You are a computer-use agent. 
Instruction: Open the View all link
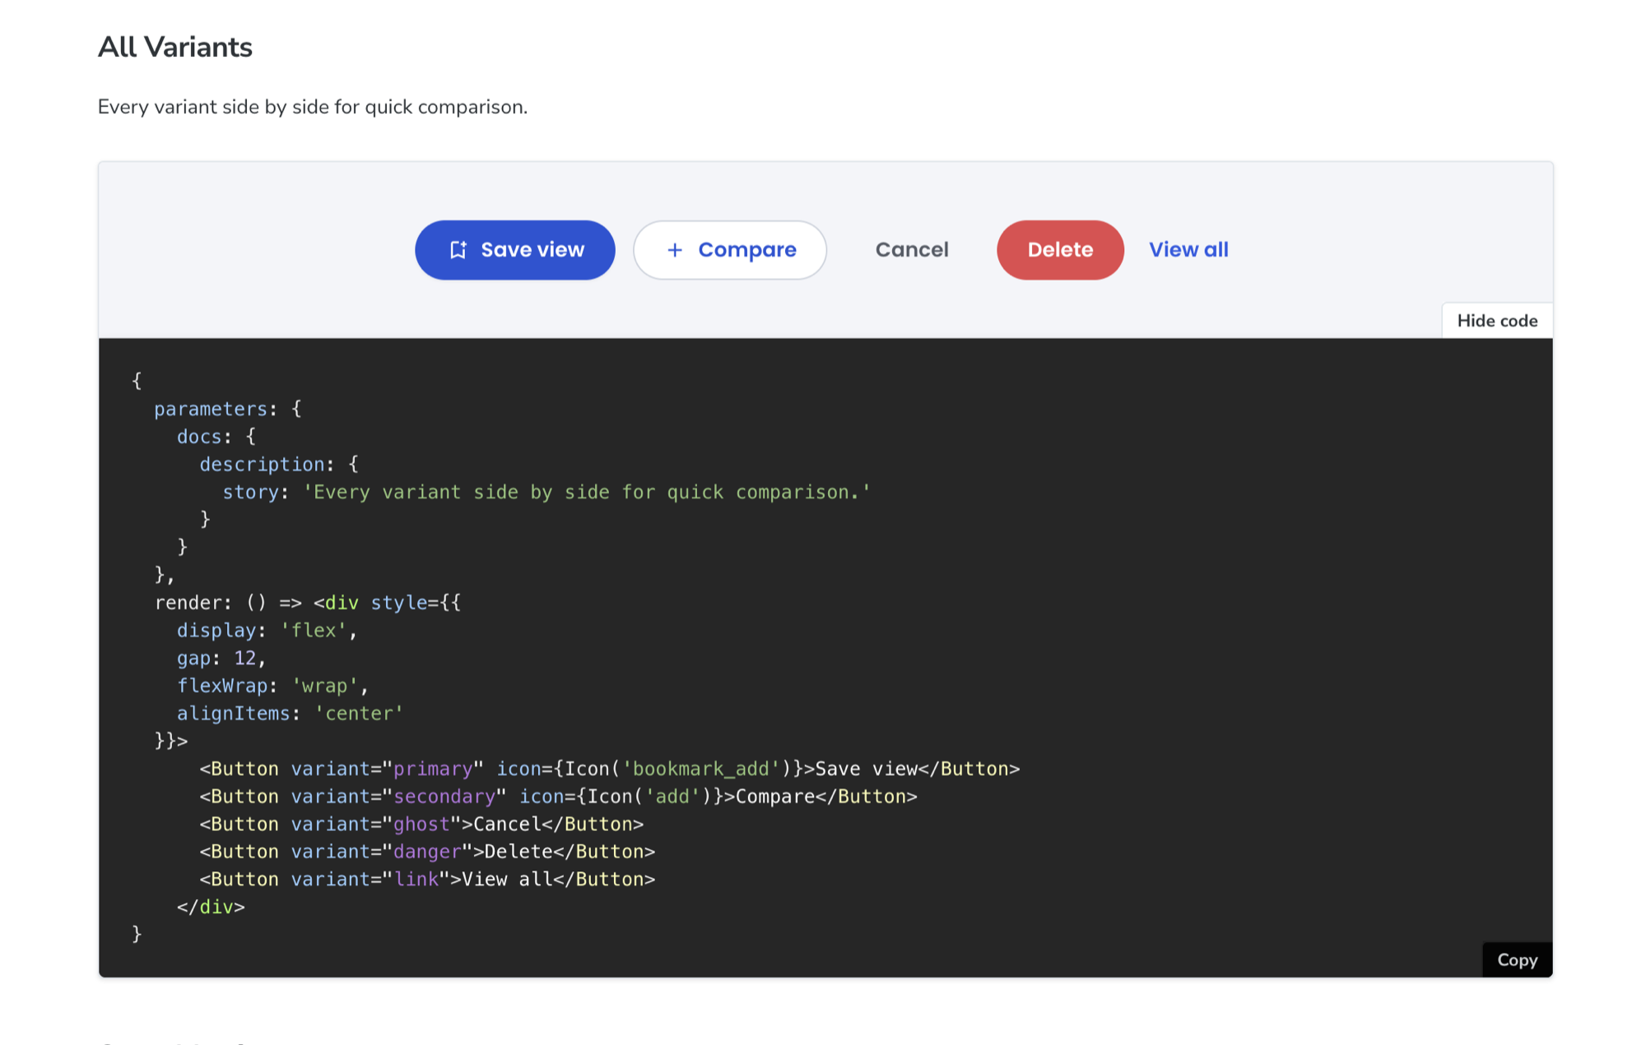coord(1188,250)
